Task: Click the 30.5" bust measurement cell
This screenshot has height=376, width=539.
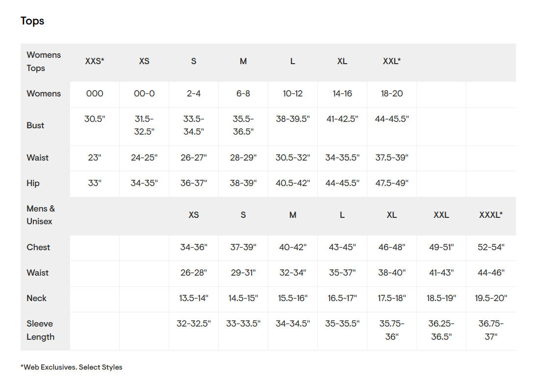Action: [x=95, y=119]
